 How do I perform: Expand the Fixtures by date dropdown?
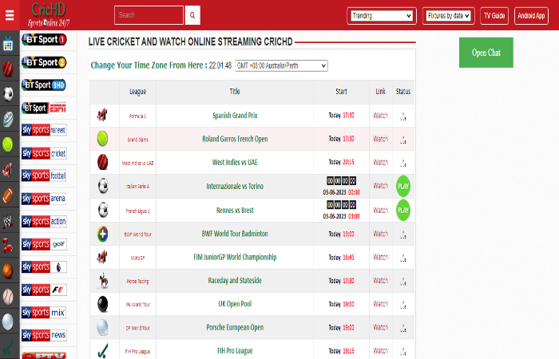pyautogui.click(x=449, y=16)
